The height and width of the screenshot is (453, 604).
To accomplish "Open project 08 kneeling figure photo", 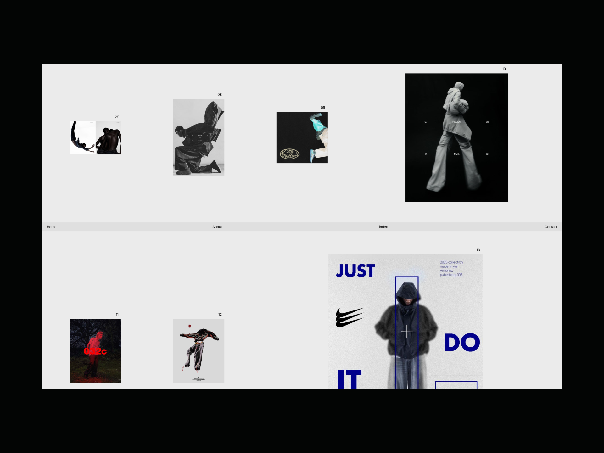I will coord(199,137).
